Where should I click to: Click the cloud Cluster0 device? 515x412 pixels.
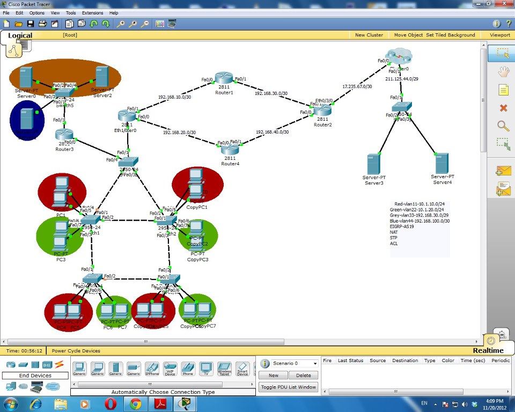[399, 56]
